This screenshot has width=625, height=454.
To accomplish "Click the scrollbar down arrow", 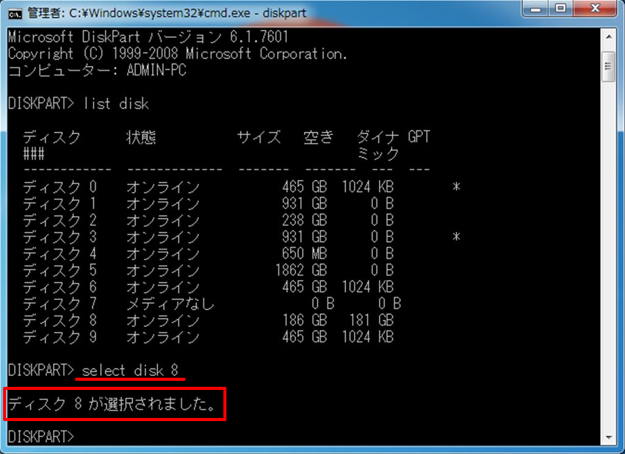I will (609, 437).
